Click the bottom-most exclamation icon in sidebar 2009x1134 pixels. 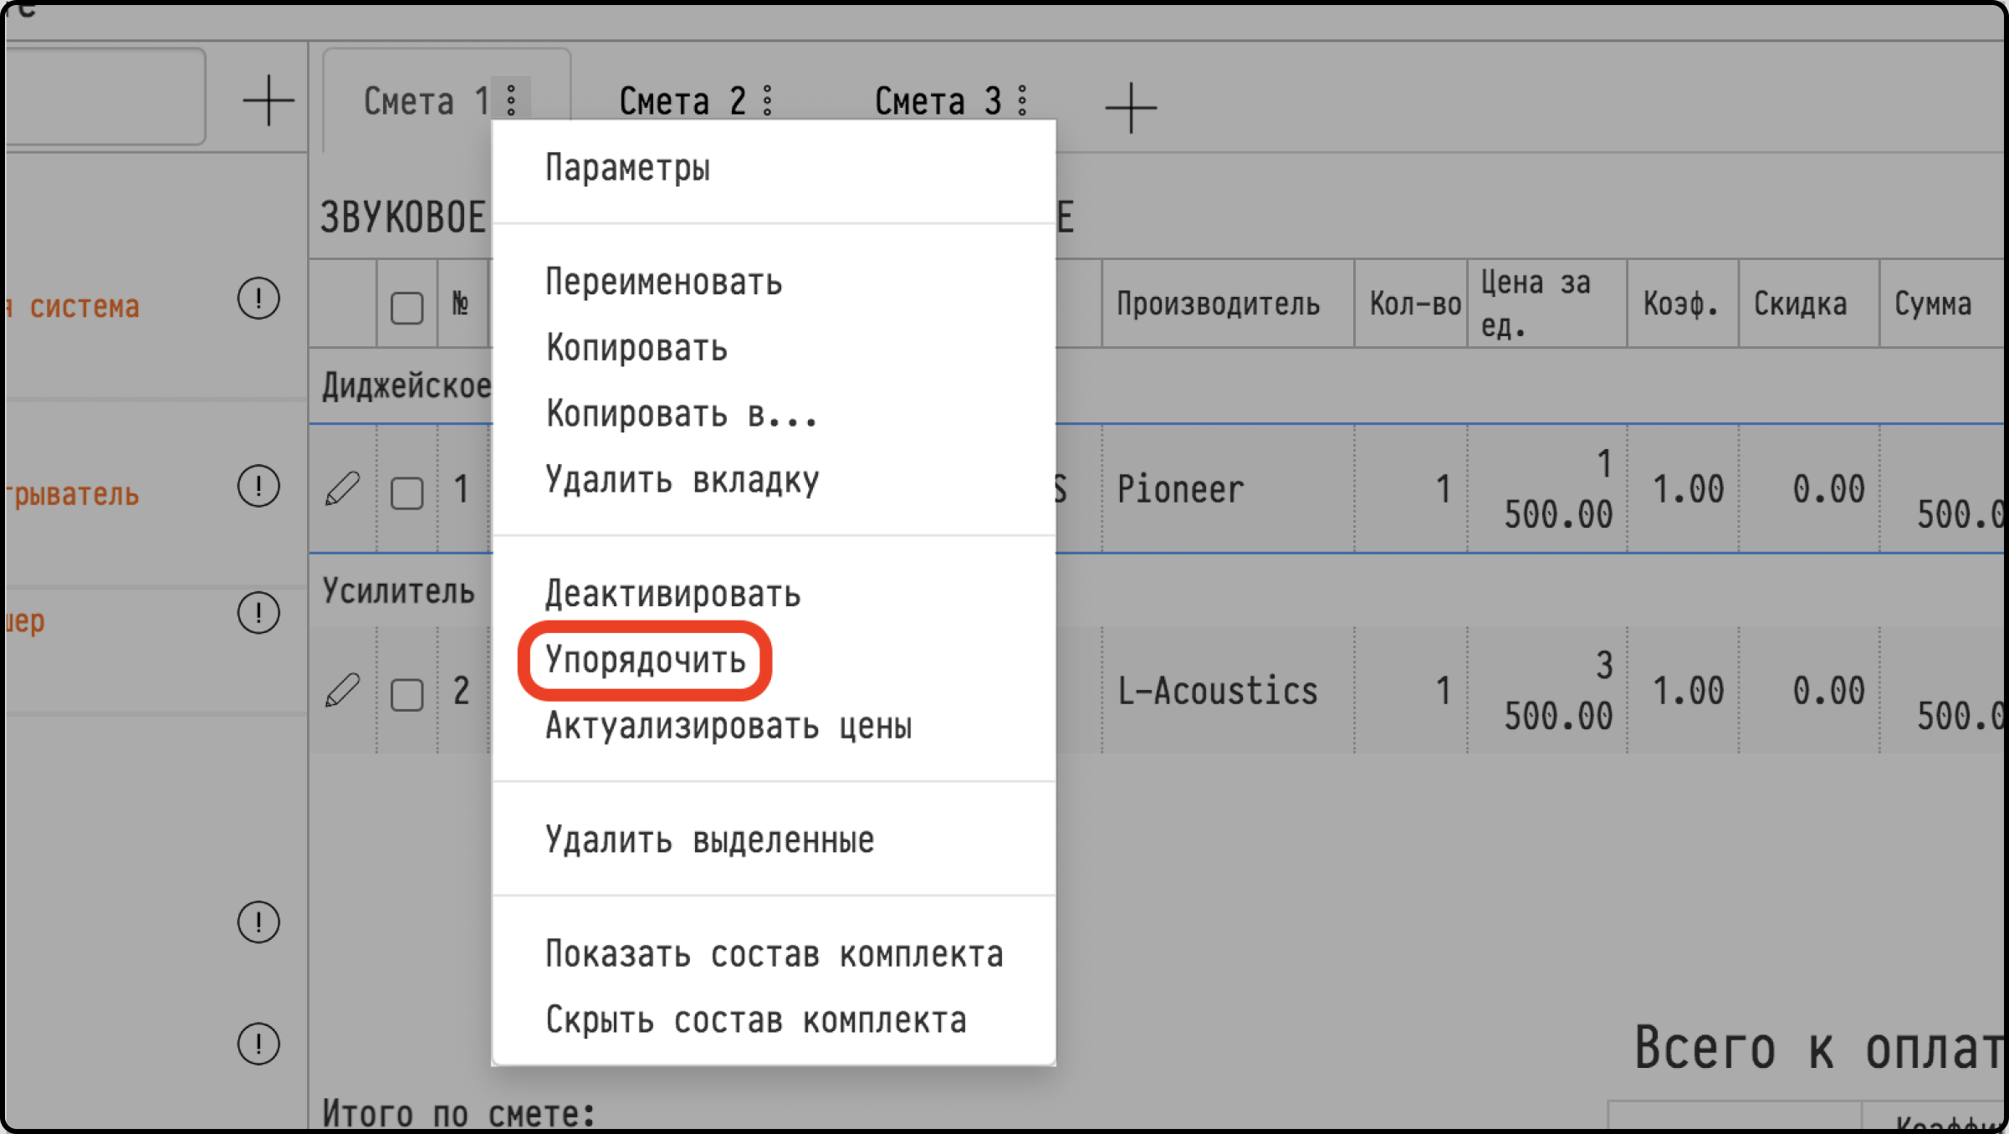[x=258, y=1044]
